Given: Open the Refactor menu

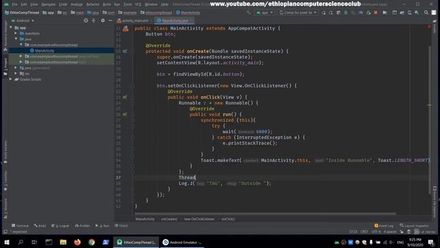Looking at the screenshot, I should [x=93, y=4].
